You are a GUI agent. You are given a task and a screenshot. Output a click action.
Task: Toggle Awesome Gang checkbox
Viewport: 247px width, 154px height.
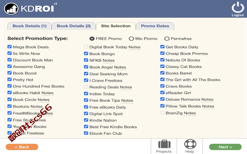9,66
